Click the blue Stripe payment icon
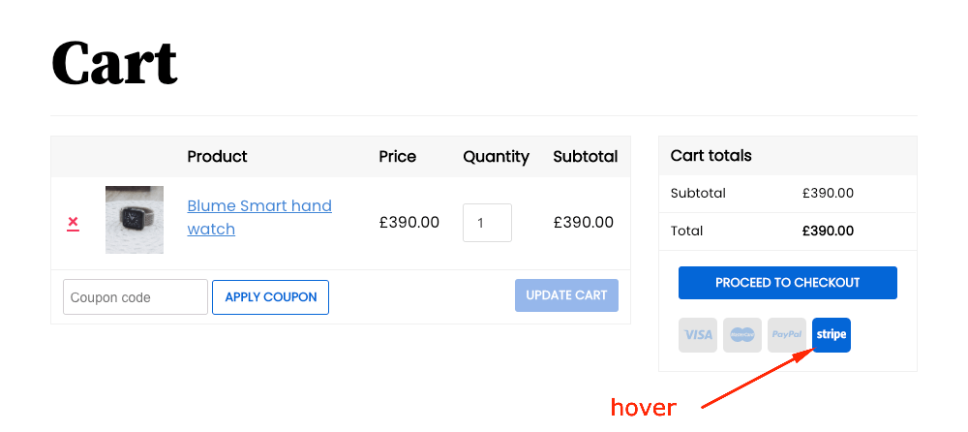 pyautogui.click(x=832, y=335)
